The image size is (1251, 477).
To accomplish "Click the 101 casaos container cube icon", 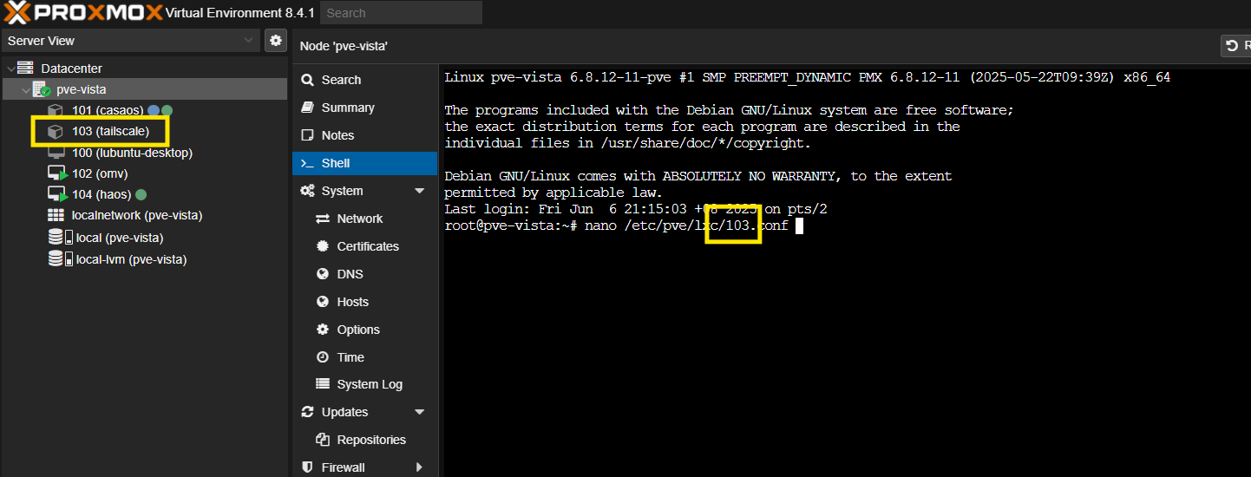I will (x=56, y=110).
